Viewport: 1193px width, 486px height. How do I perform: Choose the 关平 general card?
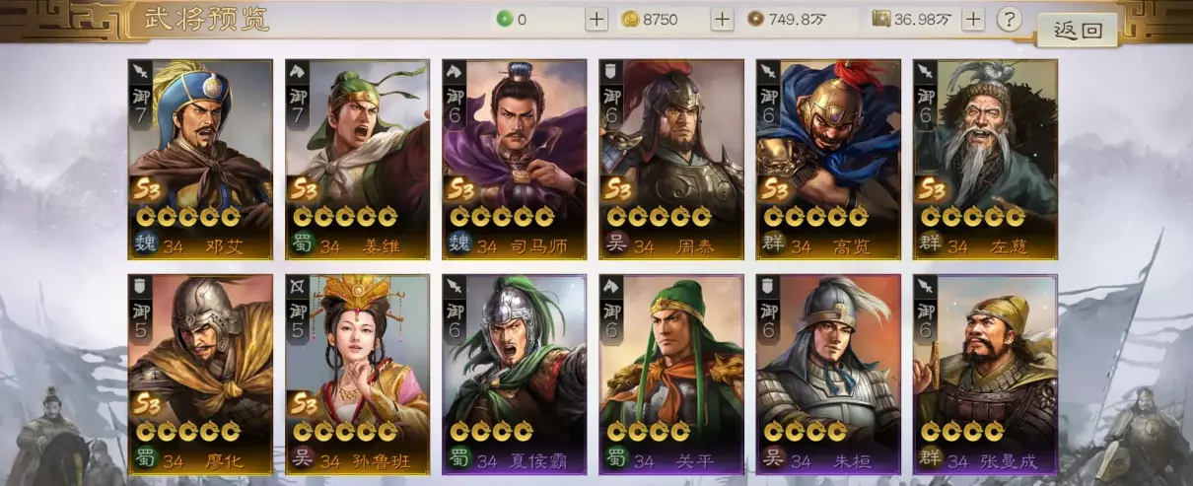point(671,375)
